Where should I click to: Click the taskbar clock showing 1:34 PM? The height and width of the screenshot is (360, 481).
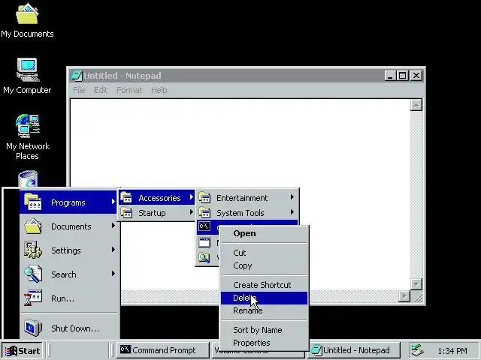click(452, 351)
